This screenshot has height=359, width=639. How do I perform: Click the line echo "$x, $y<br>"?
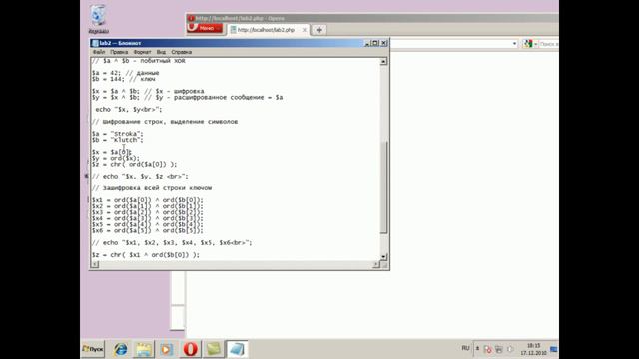pyautogui.click(x=129, y=109)
